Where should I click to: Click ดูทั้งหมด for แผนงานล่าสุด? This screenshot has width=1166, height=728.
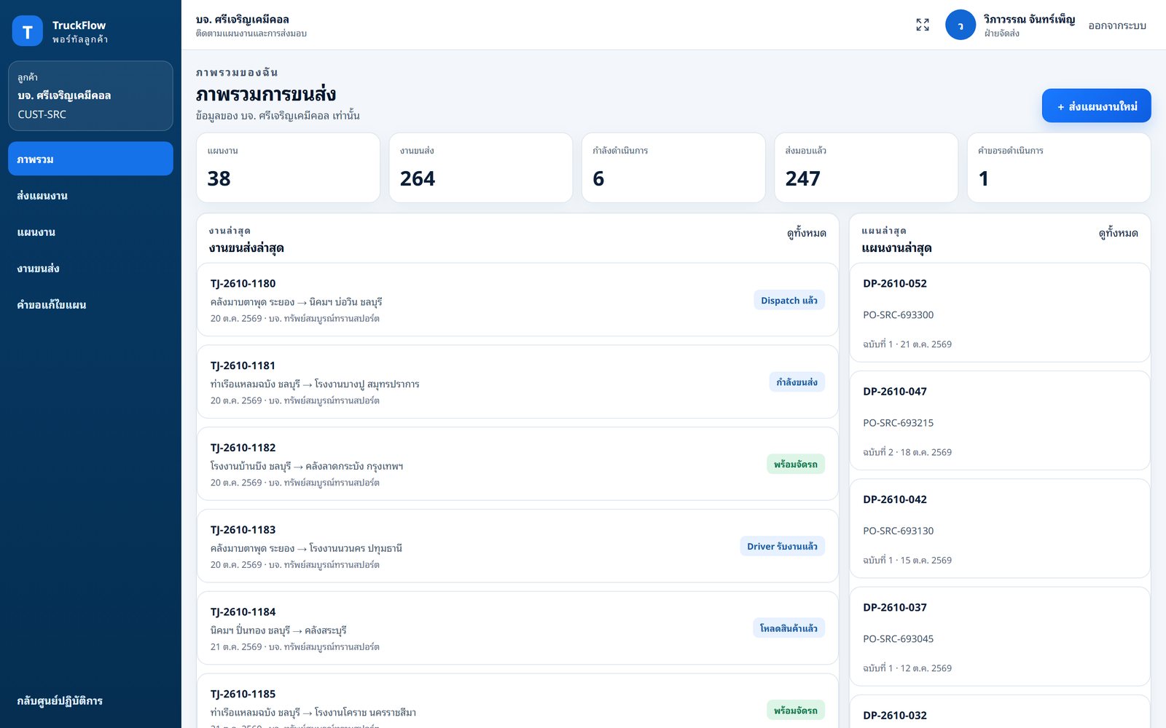coord(1118,233)
